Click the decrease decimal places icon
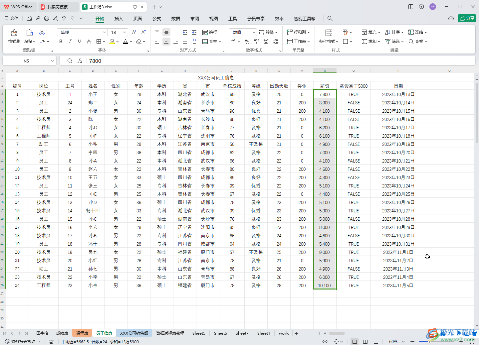Viewport: 479px width, 345px height. click(275, 42)
